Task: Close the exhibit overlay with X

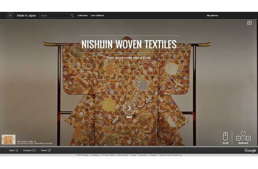Action: tap(250, 23)
